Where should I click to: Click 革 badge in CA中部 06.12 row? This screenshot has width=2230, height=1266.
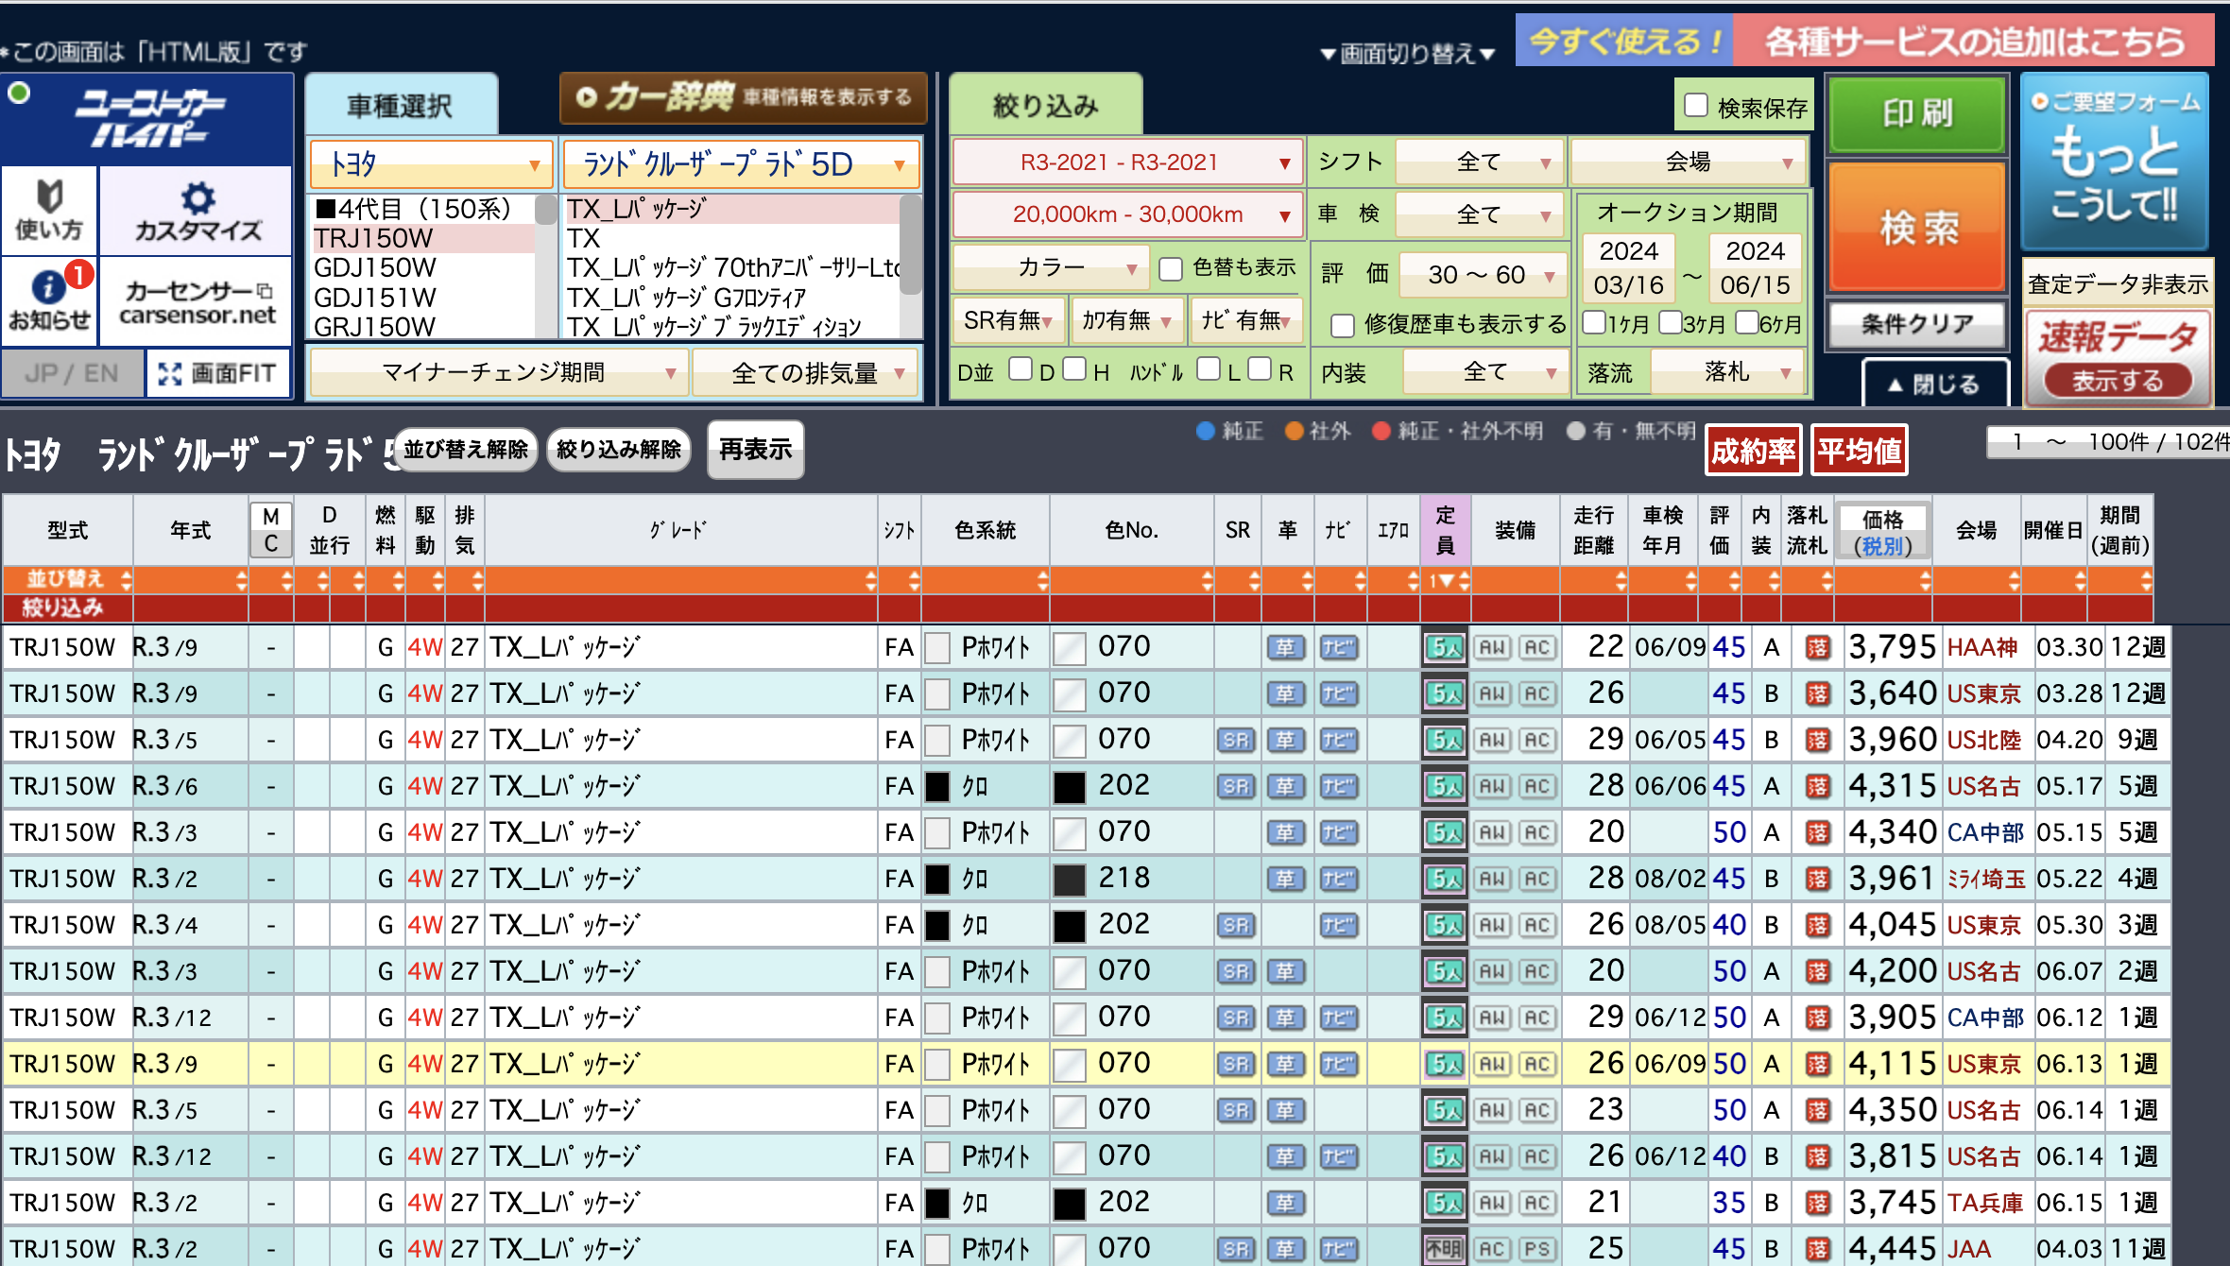1285,1018
